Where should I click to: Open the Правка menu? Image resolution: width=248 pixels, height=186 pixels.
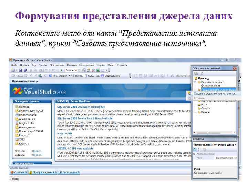24,65
